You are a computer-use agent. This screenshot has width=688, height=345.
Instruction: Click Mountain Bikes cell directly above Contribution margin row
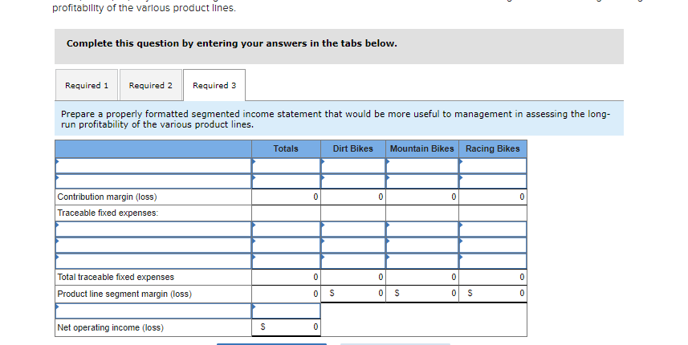(422, 181)
